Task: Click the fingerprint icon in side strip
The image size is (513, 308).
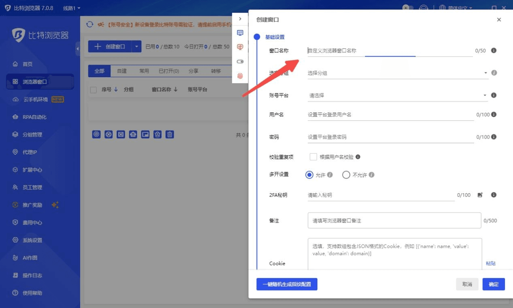Action: click(240, 76)
